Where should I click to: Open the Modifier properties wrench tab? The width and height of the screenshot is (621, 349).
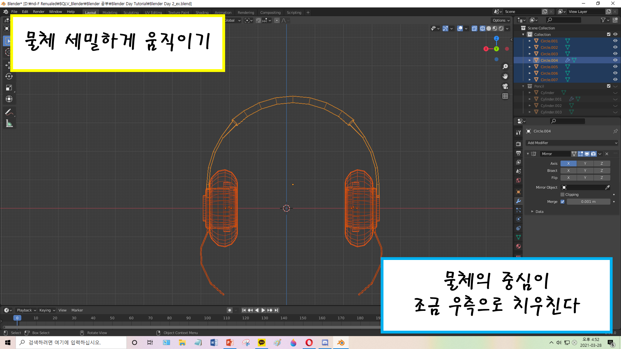(x=518, y=201)
